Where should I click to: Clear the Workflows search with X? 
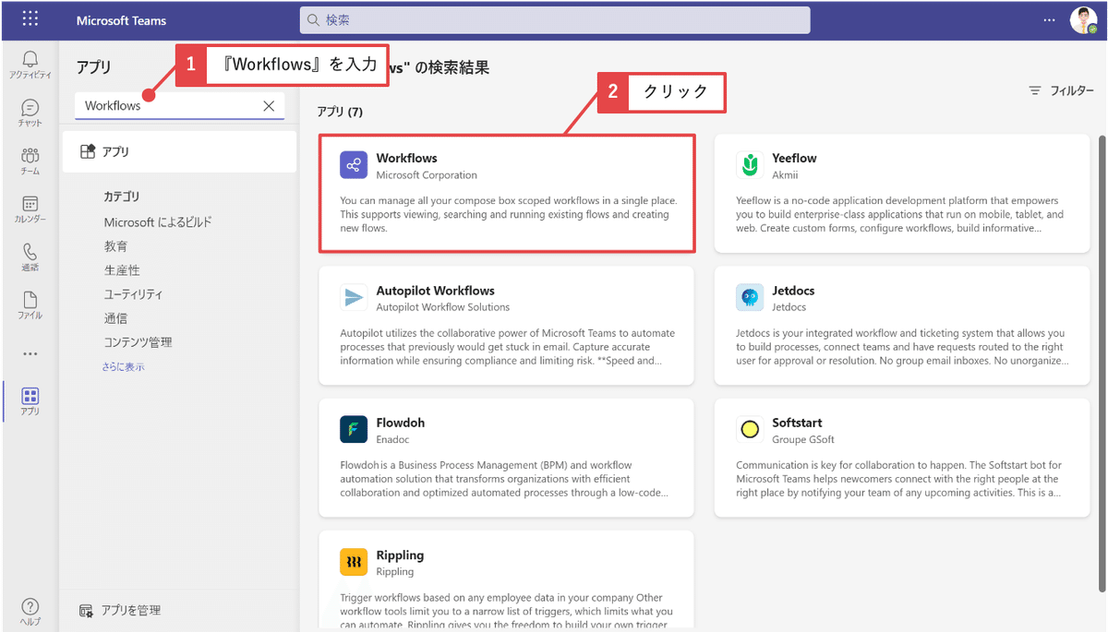pos(269,106)
